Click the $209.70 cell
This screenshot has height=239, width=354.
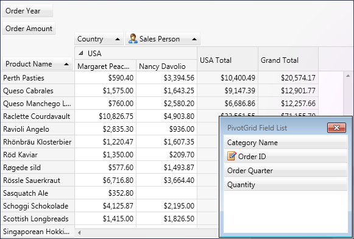166,154
